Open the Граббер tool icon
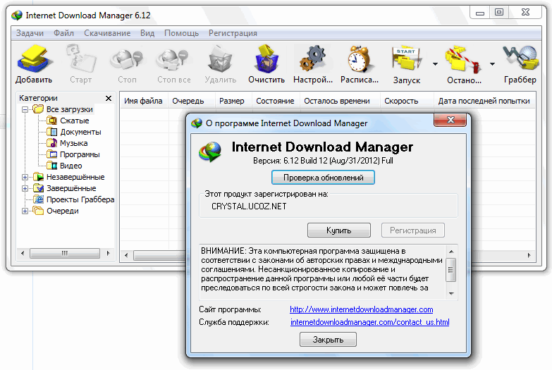 [520, 58]
